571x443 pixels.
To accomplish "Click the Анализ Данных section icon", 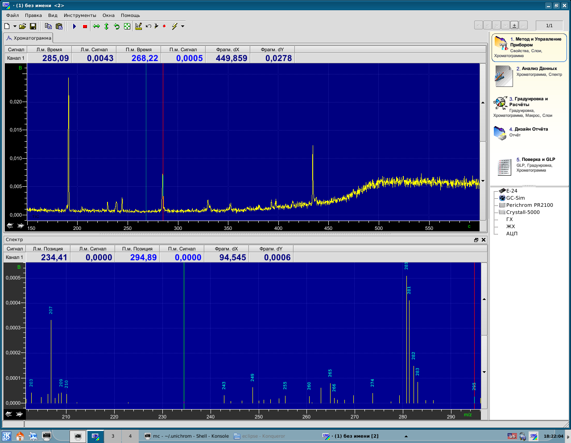I will 504,76.
